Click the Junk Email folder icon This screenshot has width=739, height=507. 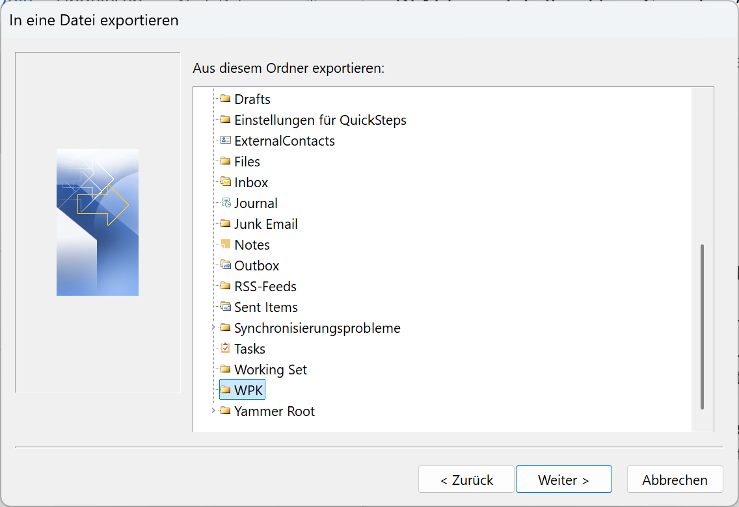click(226, 223)
